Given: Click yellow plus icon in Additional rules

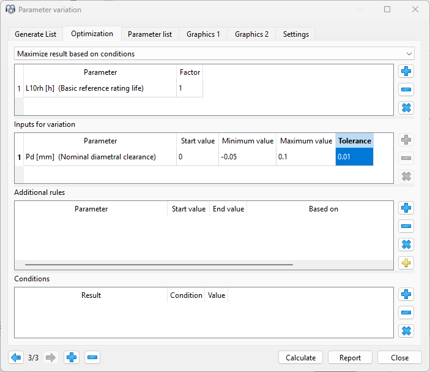Looking at the screenshot, I should pyautogui.click(x=406, y=263).
